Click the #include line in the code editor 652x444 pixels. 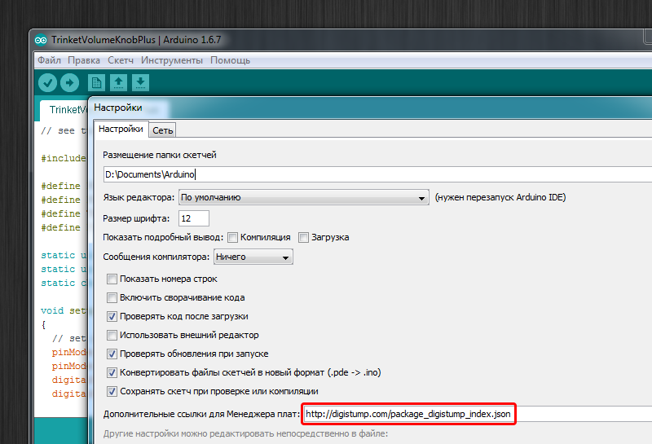tap(64, 158)
